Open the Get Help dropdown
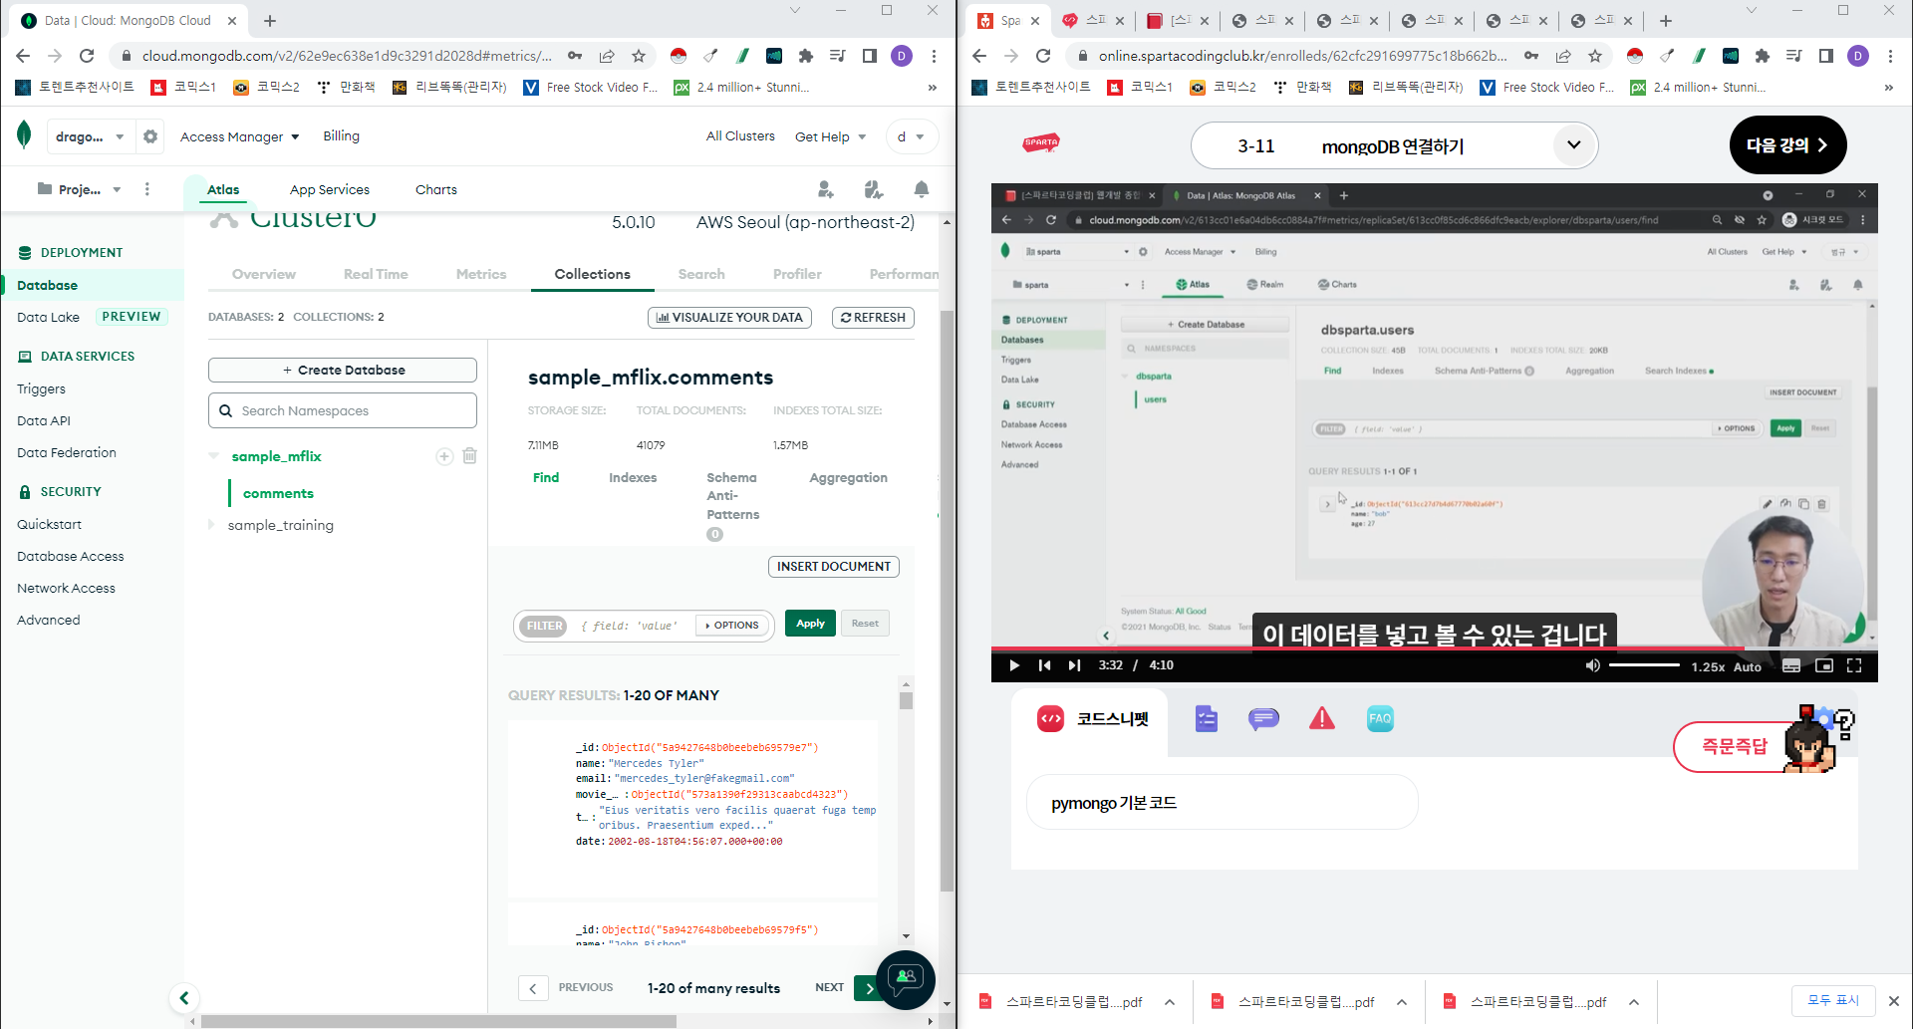The width and height of the screenshot is (1913, 1029). pos(830,136)
